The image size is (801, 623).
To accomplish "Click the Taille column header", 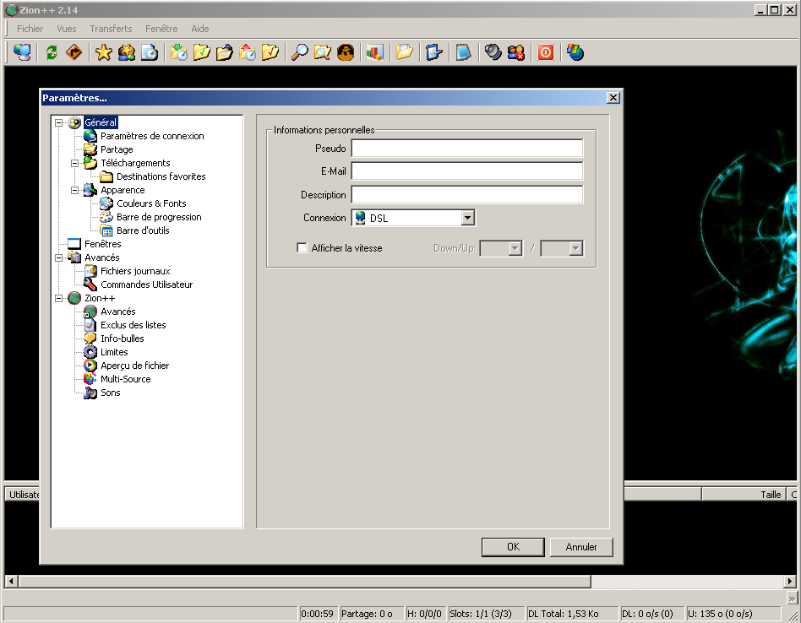I will [744, 495].
